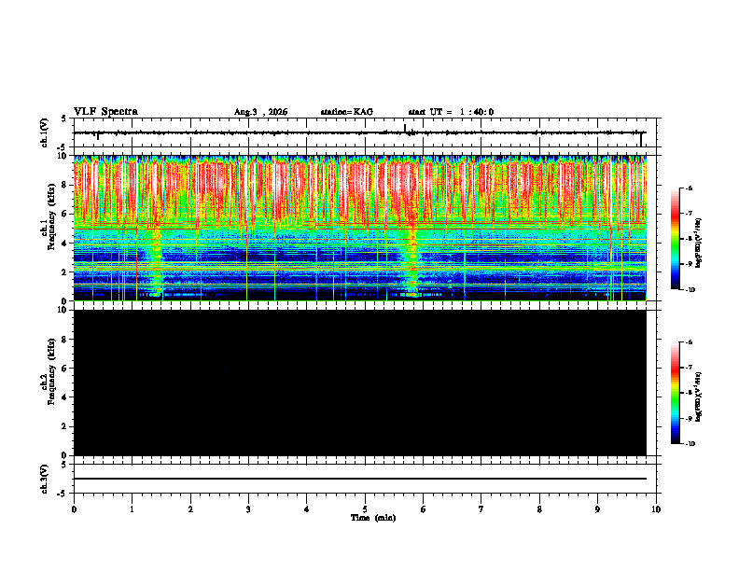Click the ch.3(V) axis label
Screen dimensions: 739x571
[44, 479]
